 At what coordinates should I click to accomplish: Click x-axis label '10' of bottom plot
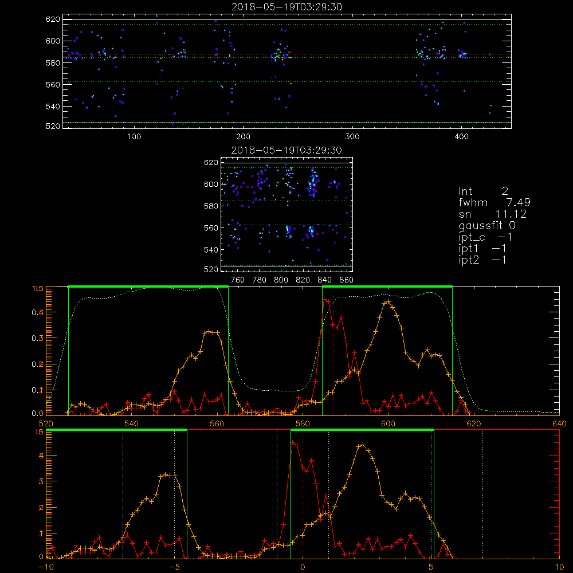pos(559,567)
